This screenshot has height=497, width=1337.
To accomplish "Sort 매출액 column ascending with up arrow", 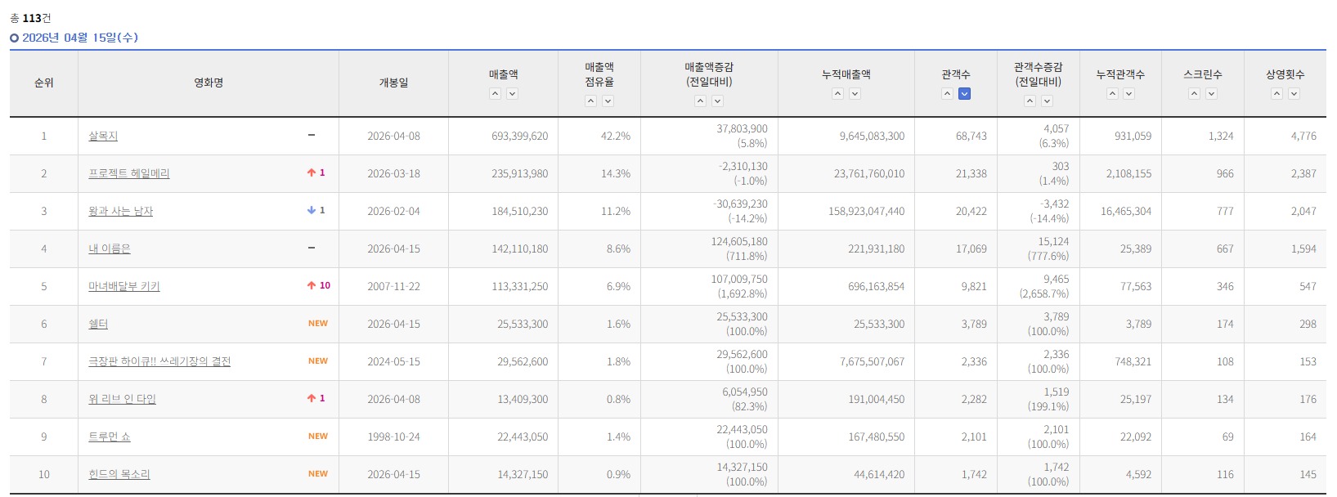I will point(495,94).
